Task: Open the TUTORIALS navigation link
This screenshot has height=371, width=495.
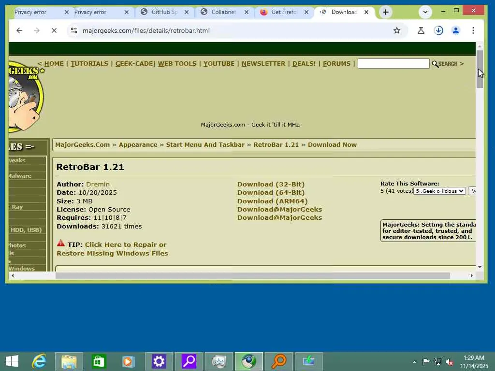Action: 89,64
